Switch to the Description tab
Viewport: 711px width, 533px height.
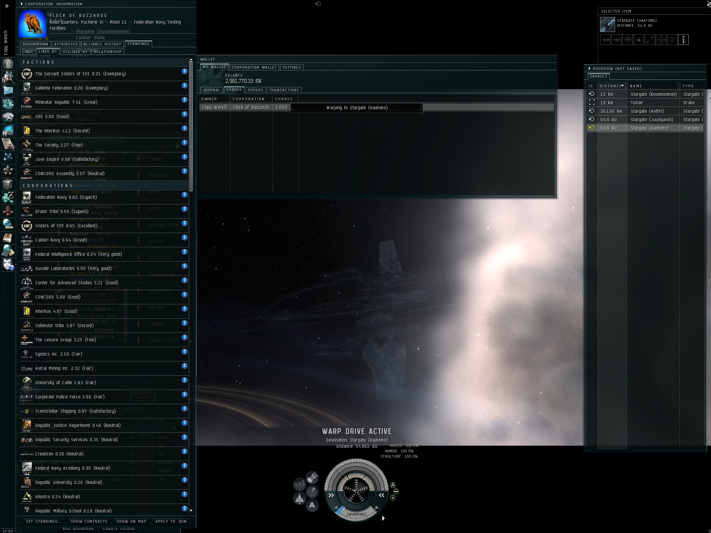click(x=35, y=44)
